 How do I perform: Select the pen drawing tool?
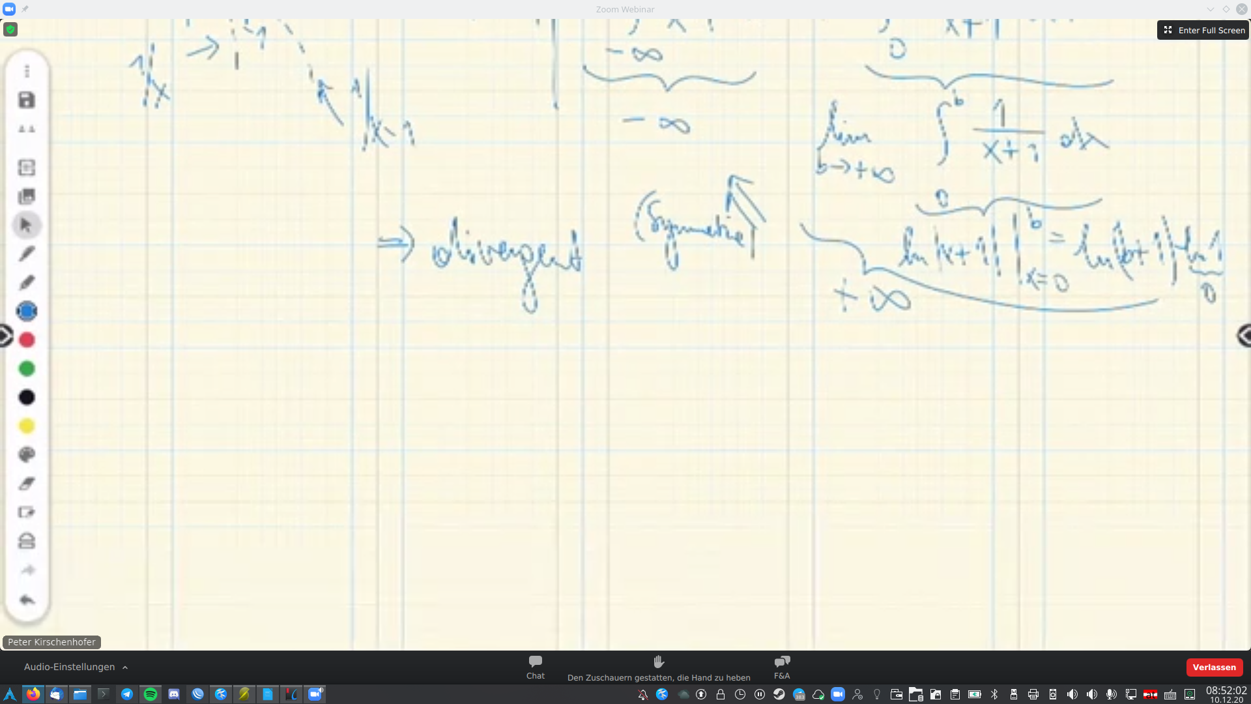pyautogui.click(x=27, y=254)
